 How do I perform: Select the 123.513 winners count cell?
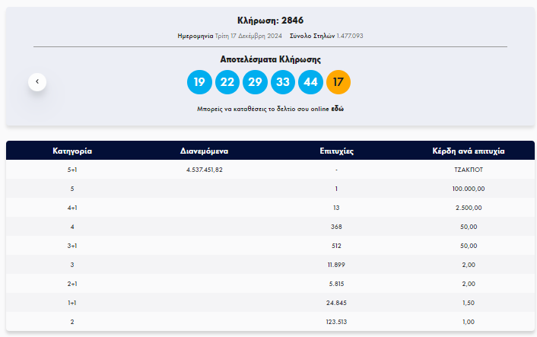pyautogui.click(x=336, y=323)
